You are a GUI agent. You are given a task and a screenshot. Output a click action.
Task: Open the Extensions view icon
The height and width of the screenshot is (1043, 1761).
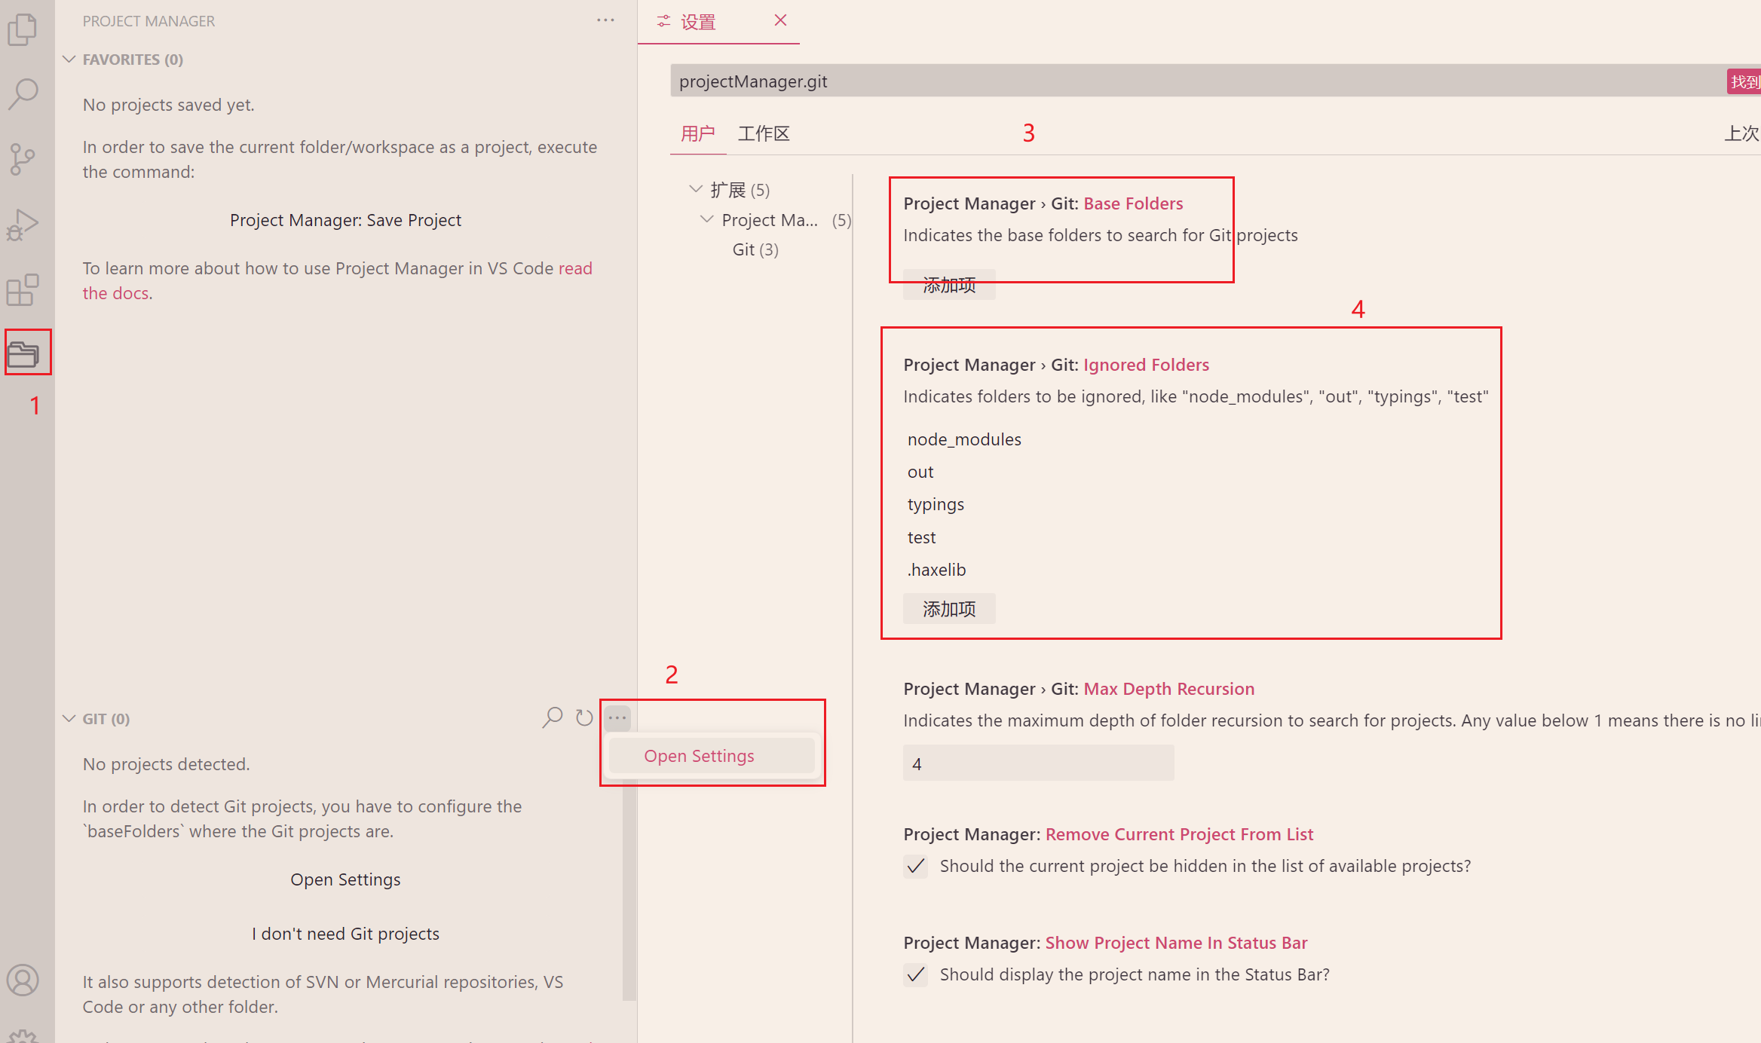(x=23, y=290)
